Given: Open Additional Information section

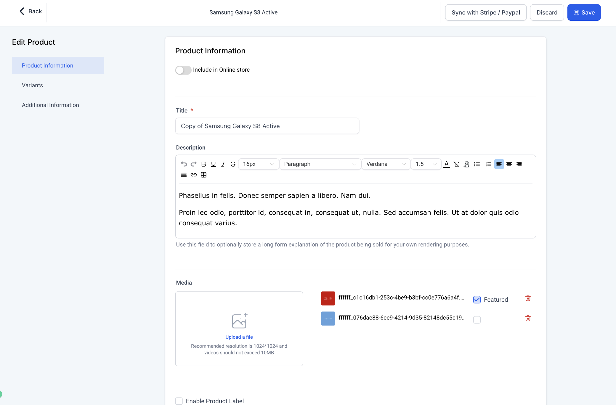Looking at the screenshot, I should coord(50,105).
